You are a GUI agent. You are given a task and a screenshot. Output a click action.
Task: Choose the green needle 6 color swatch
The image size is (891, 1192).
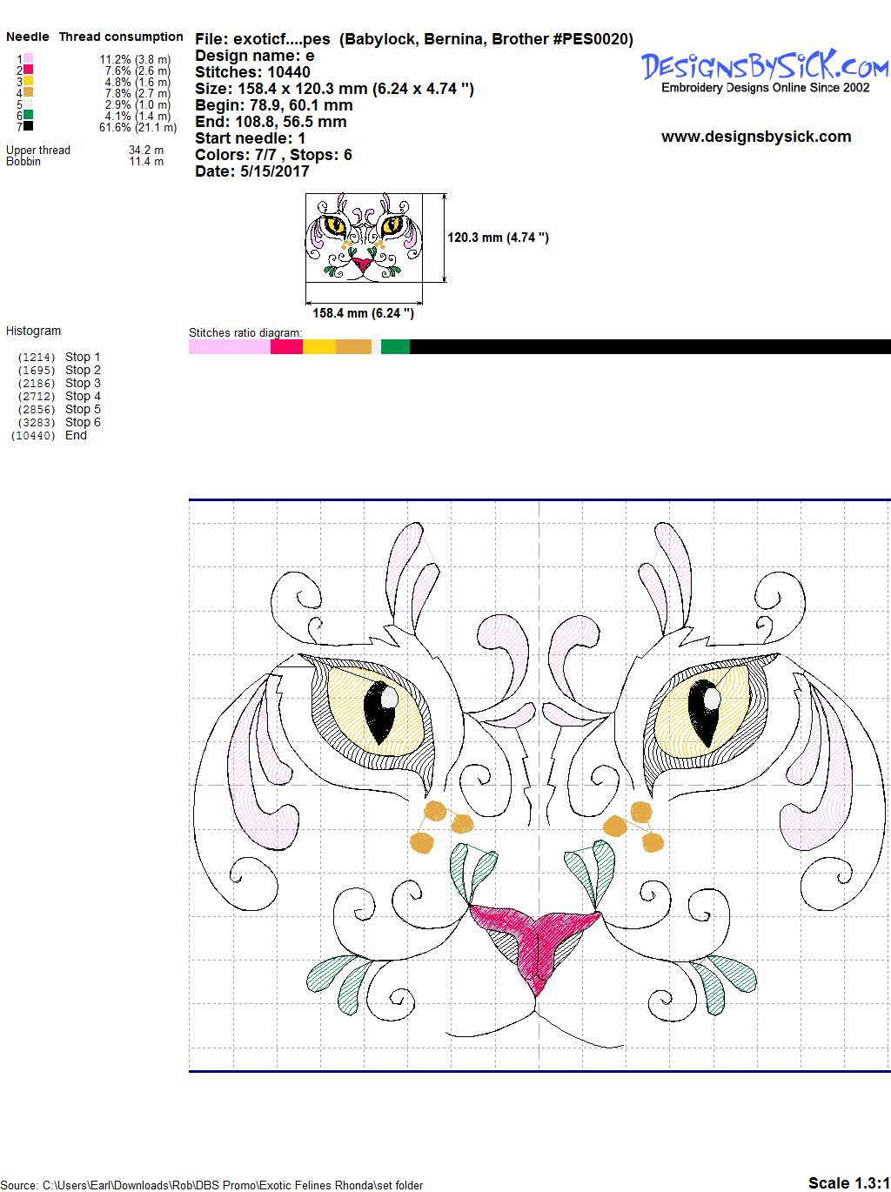tap(29, 115)
